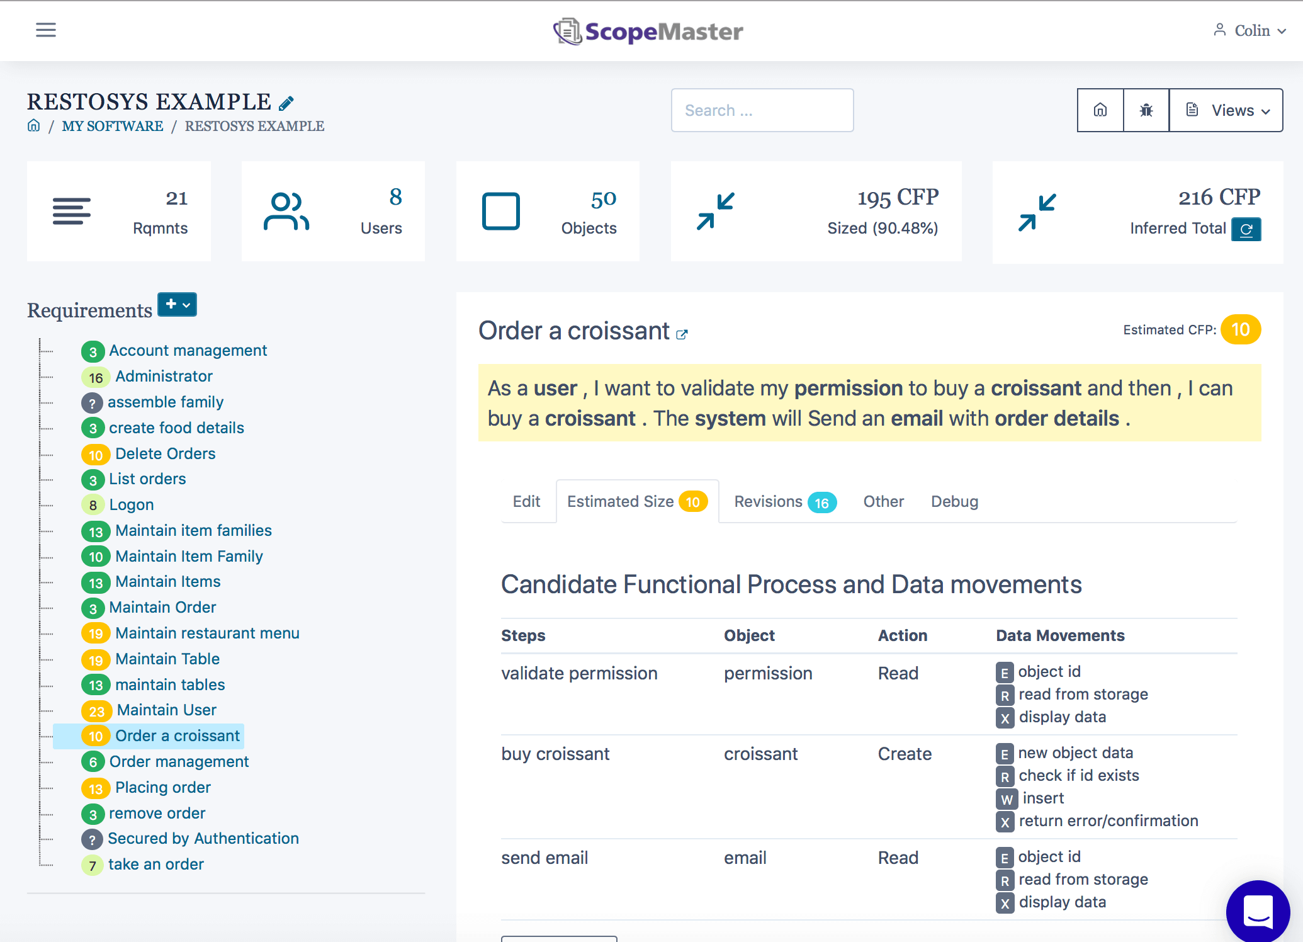Select Order a croissant requirement
1303x942 pixels.
178,735
